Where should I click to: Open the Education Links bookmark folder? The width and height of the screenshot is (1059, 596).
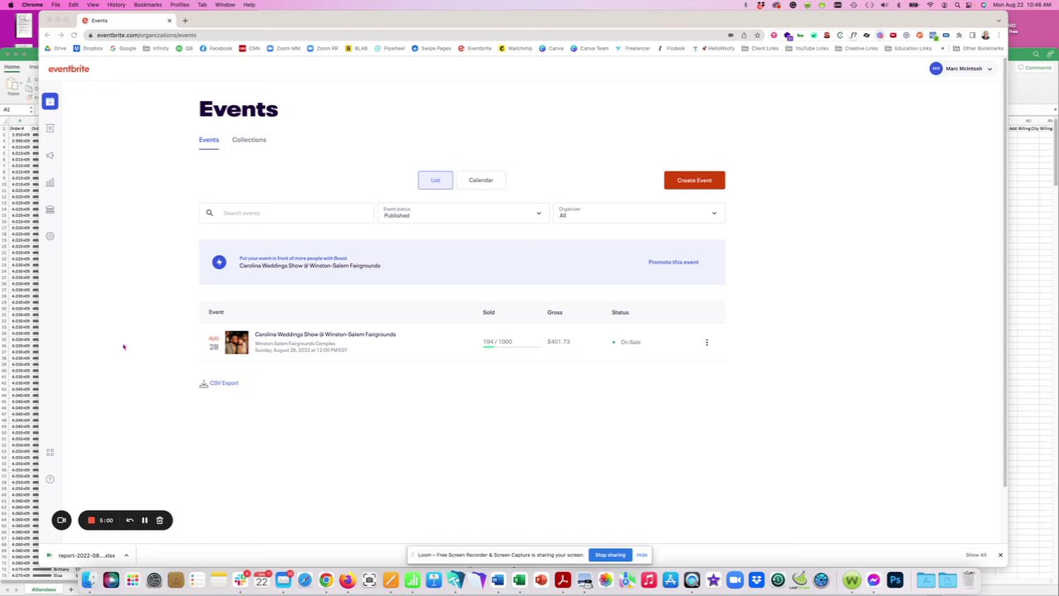pyautogui.click(x=908, y=48)
